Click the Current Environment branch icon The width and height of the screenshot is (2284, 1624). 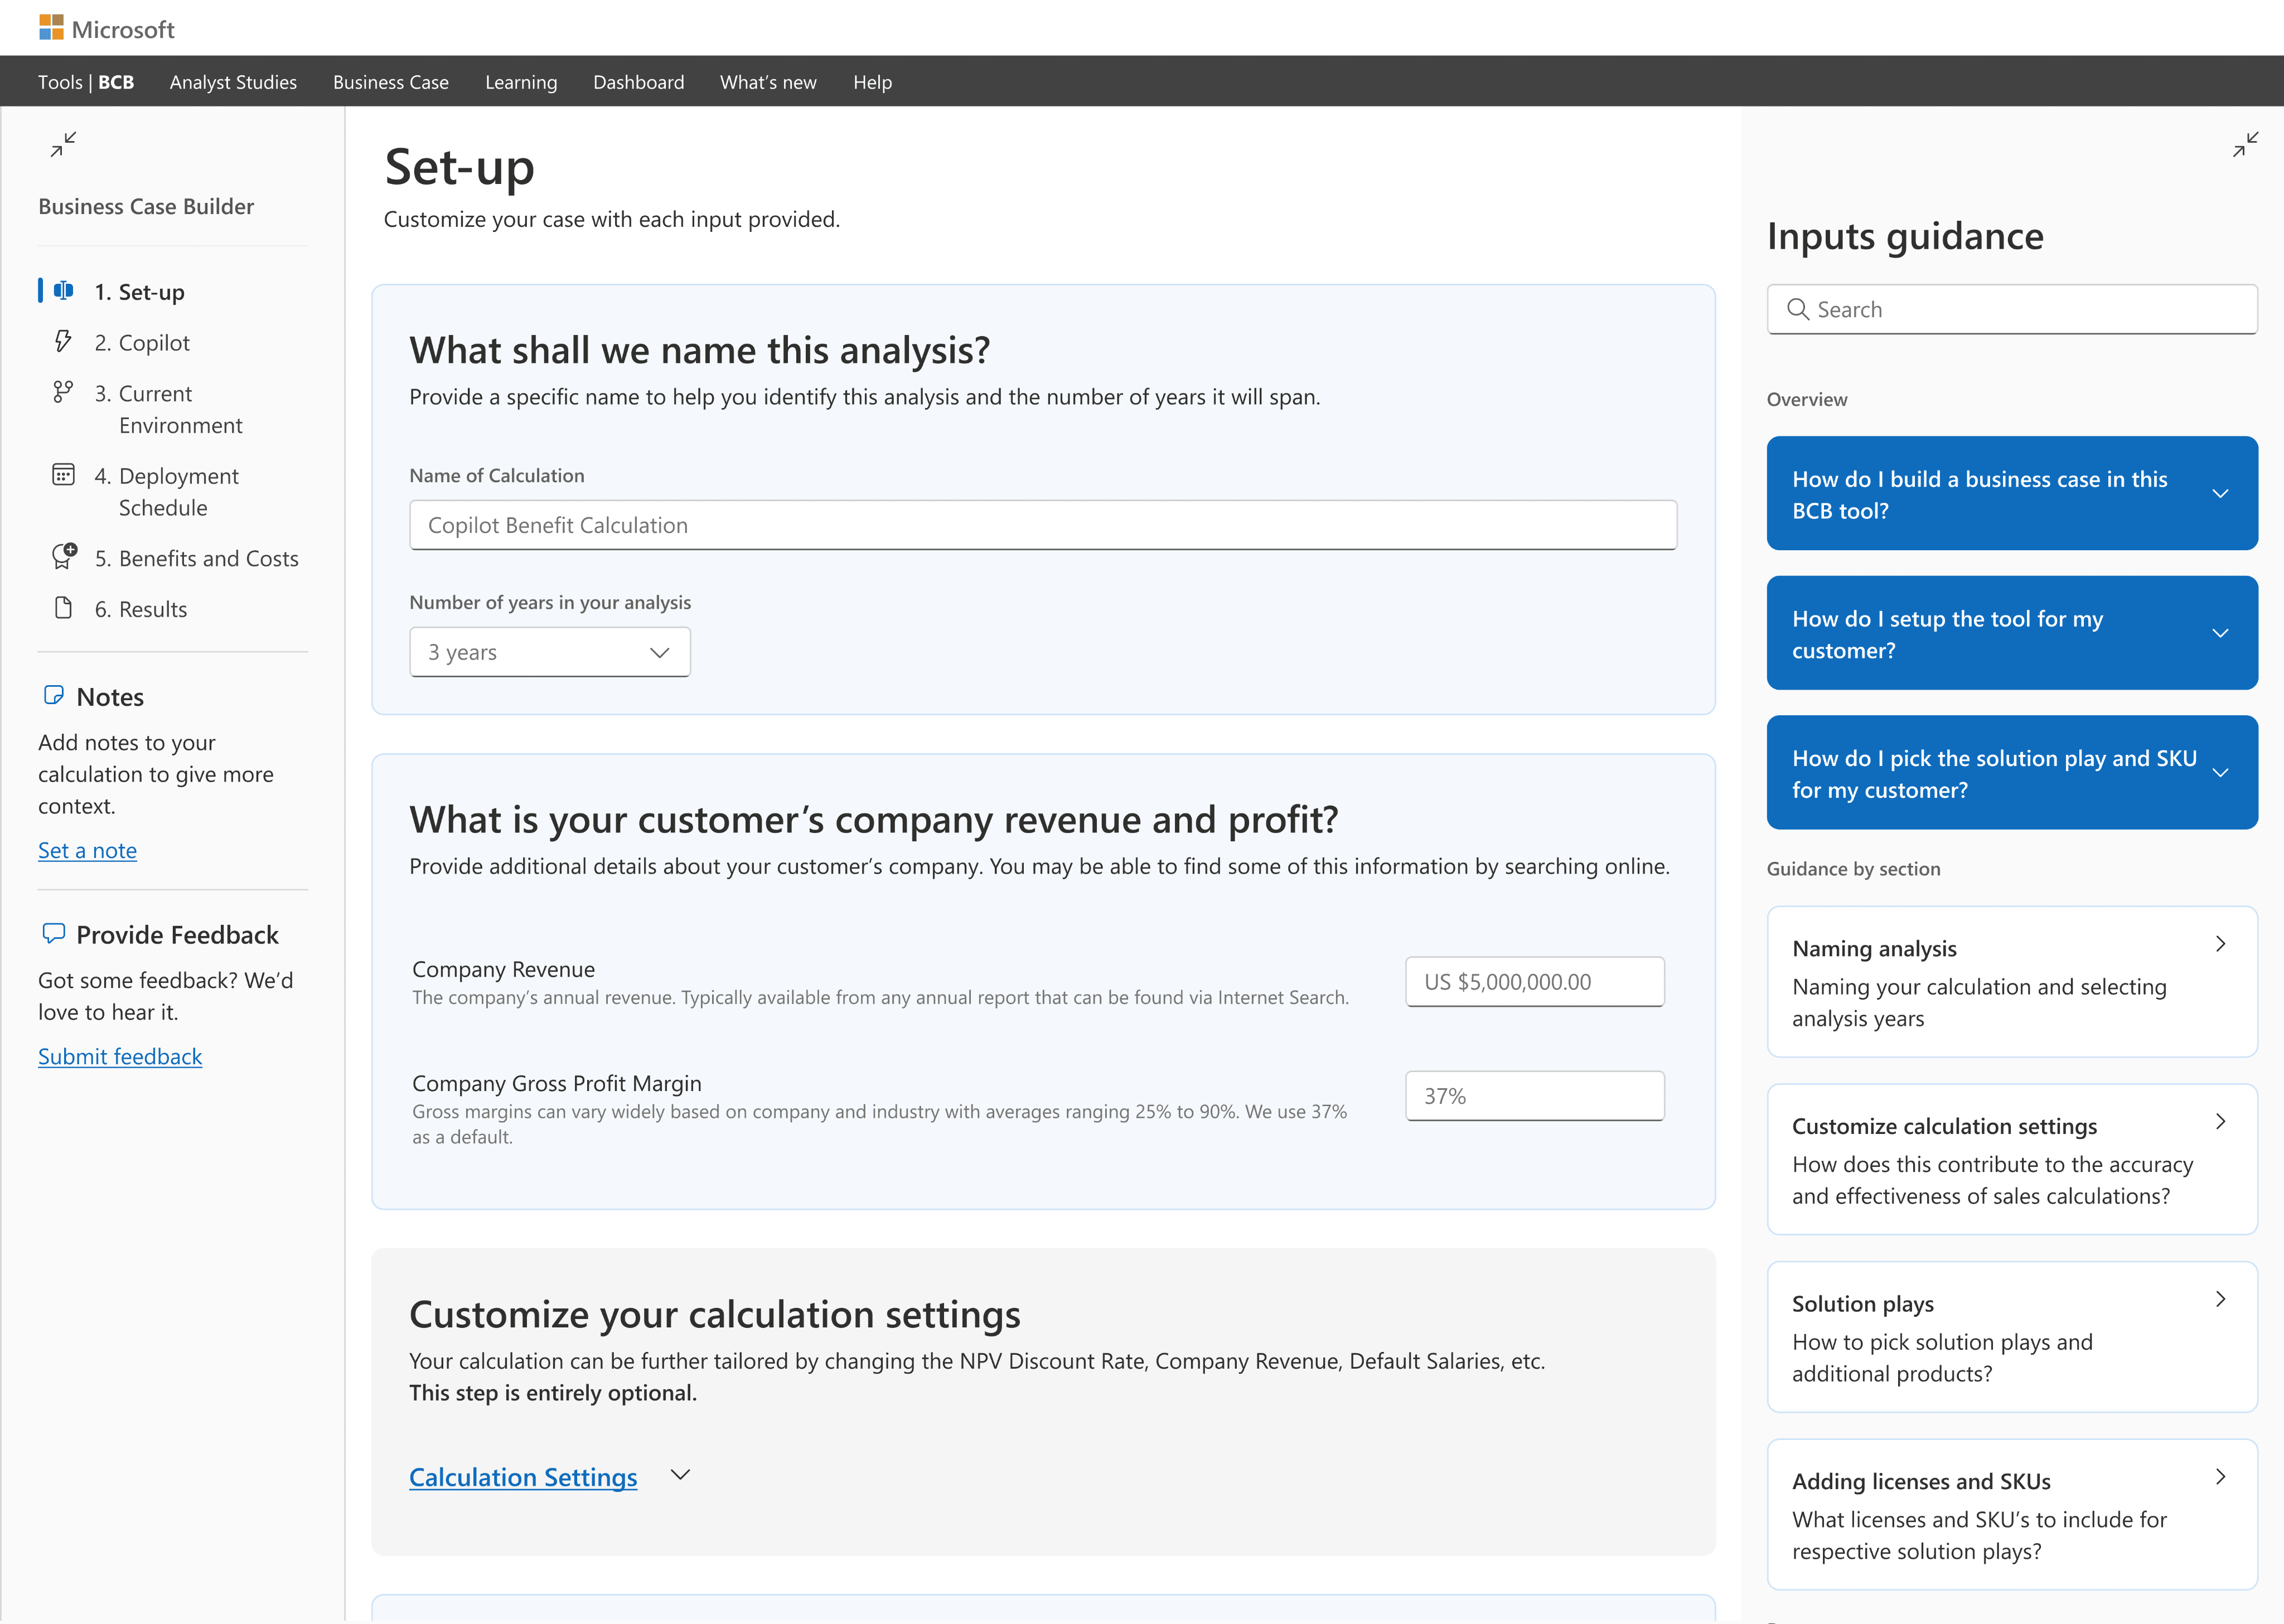click(x=63, y=392)
